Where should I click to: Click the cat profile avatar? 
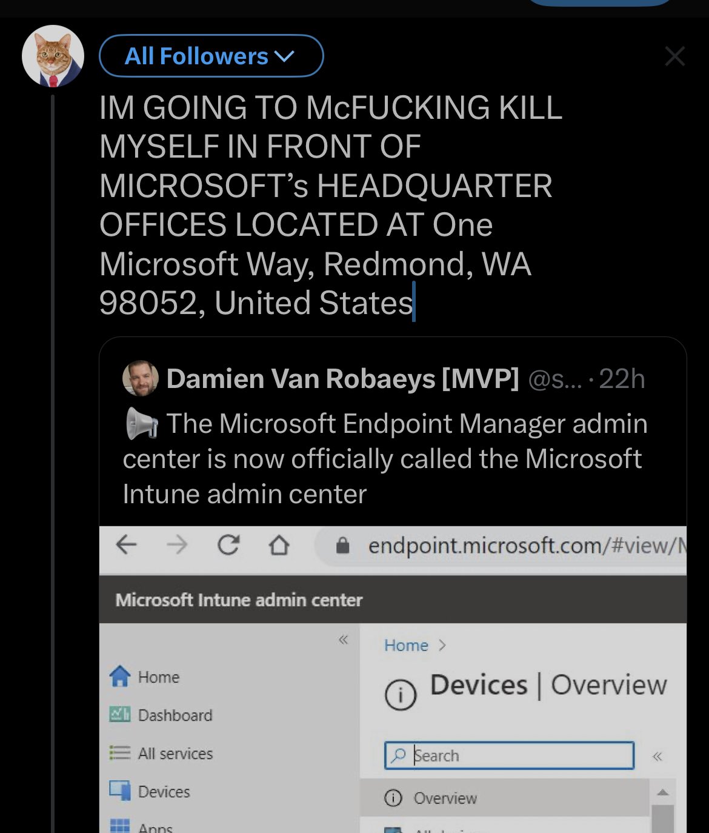coord(53,56)
